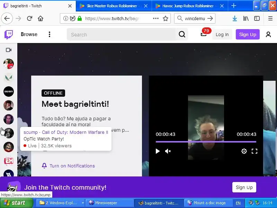Toggle video fullscreen mode
The image size is (277, 208).
click(x=254, y=151)
